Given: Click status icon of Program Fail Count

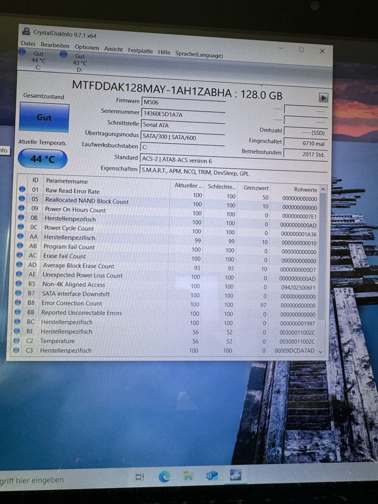Looking at the screenshot, I should point(20,246).
